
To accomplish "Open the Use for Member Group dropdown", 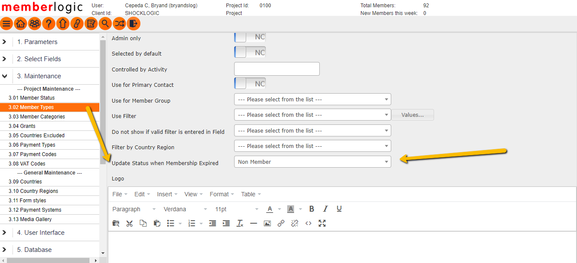I will [x=312, y=99].
